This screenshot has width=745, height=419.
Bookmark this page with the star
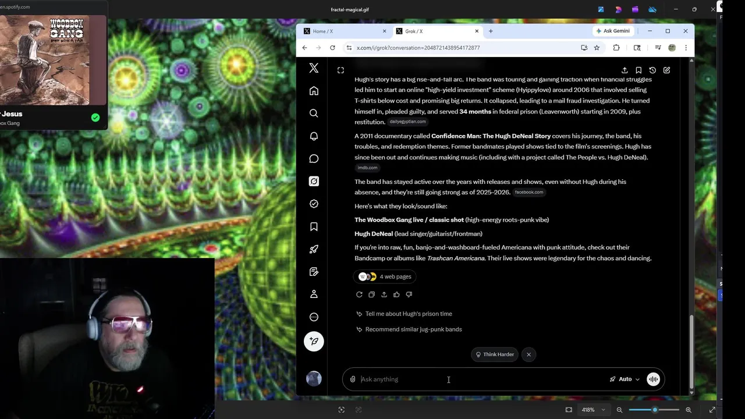pos(597,48)
